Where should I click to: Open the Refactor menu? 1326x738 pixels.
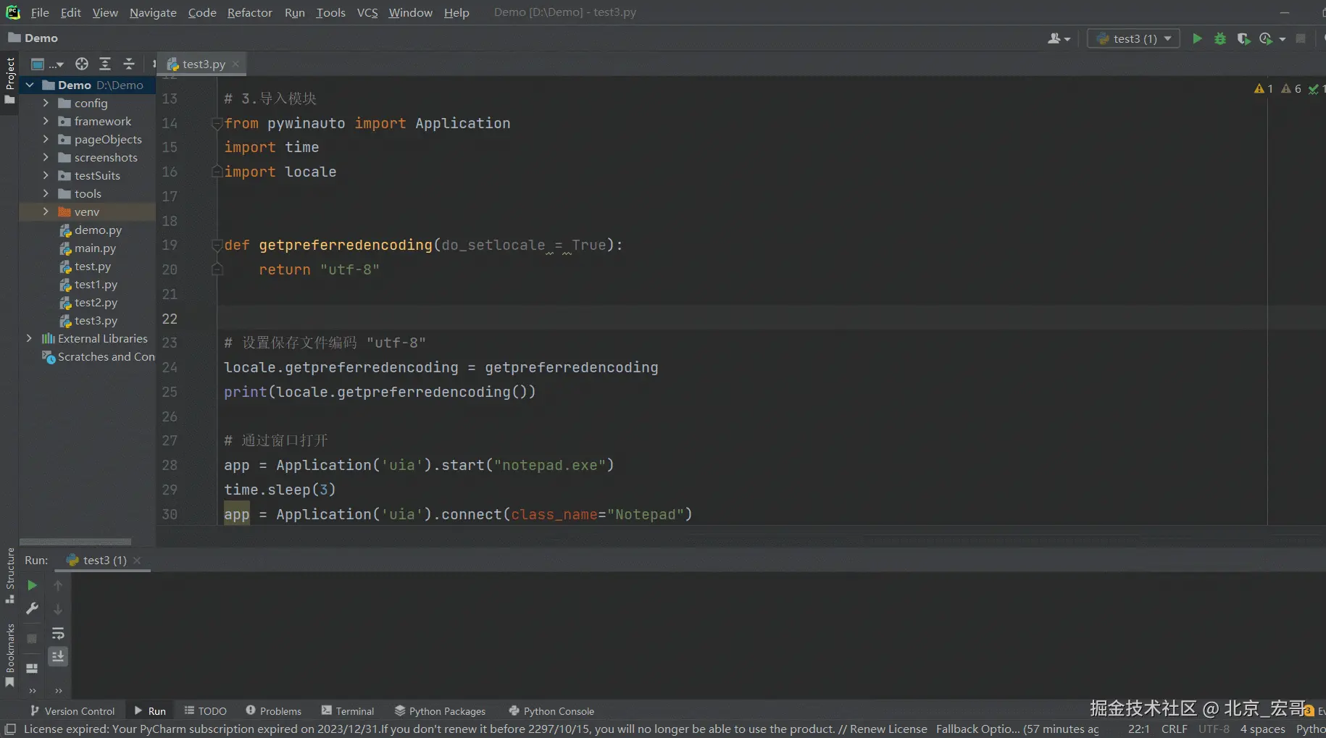[249, 12]
